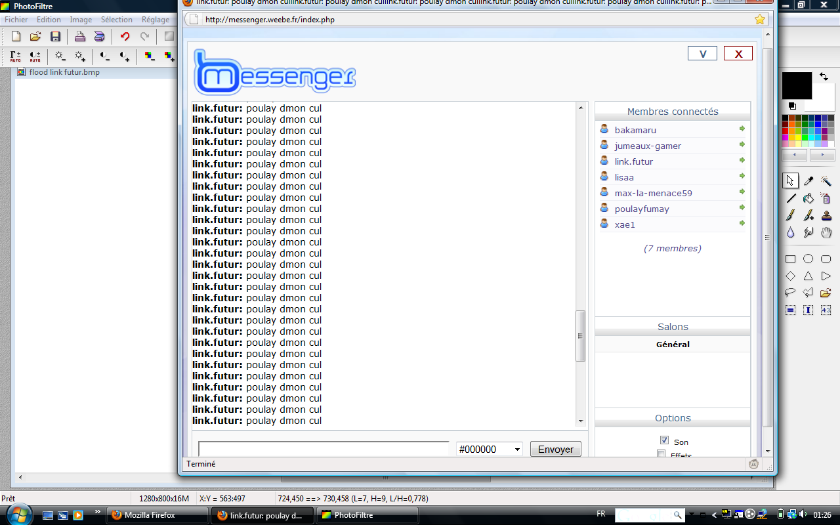Click the red X button in messenger header
Image resolution: width=840 pixels, height=525 pixels.
point(738,54)
